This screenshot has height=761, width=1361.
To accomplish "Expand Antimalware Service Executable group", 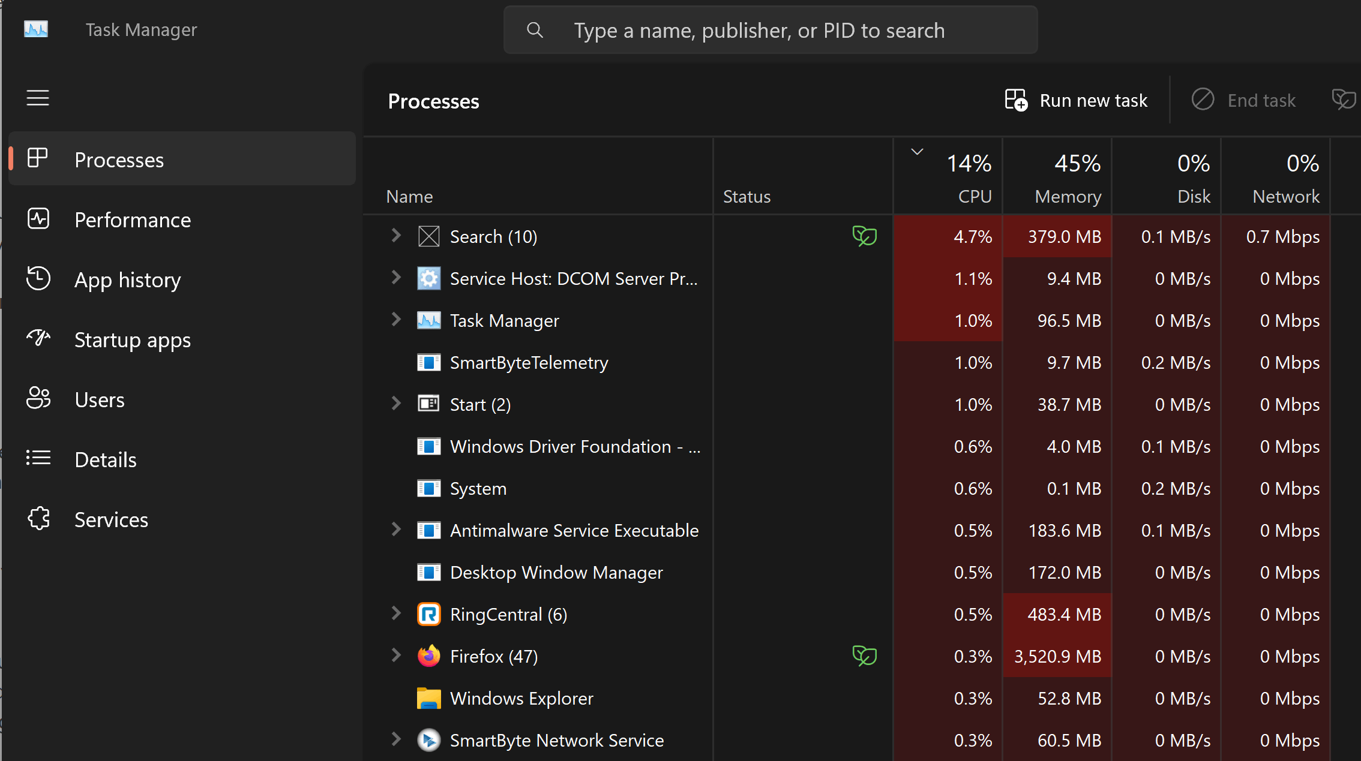I will click(x=396, y=530).
